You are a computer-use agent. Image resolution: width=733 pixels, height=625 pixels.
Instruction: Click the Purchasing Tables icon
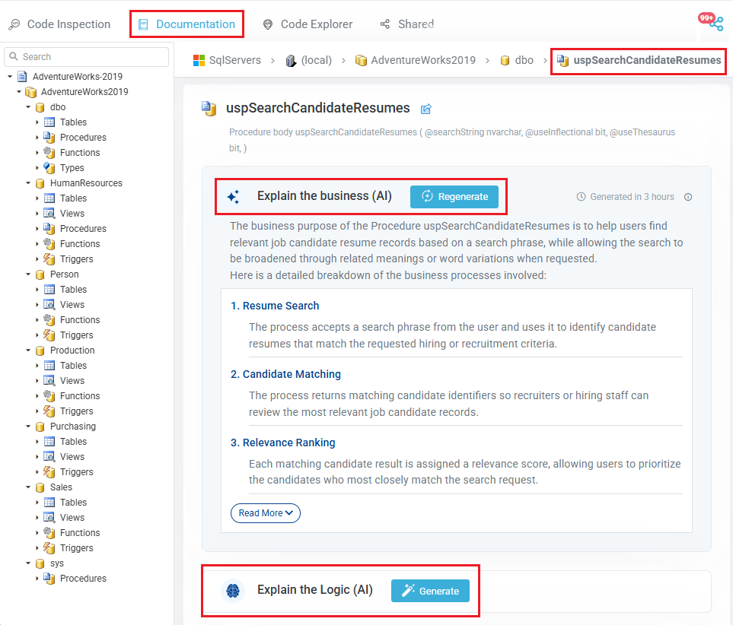pyautogui.click(x=49, y=442)
